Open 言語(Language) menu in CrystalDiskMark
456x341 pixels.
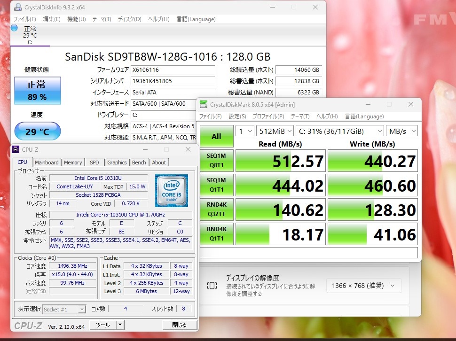364,116
